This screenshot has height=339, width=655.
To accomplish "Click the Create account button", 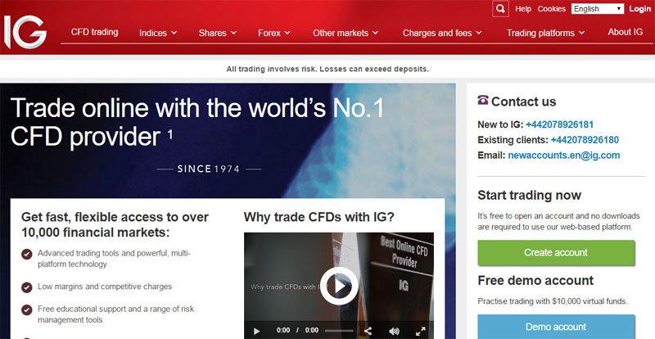I will [556, 253].
